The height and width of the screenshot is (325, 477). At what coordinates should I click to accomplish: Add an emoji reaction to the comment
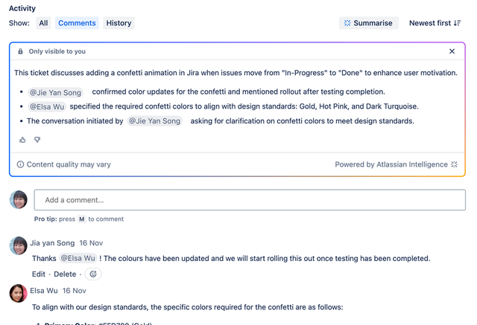click(x=93, y=274)
